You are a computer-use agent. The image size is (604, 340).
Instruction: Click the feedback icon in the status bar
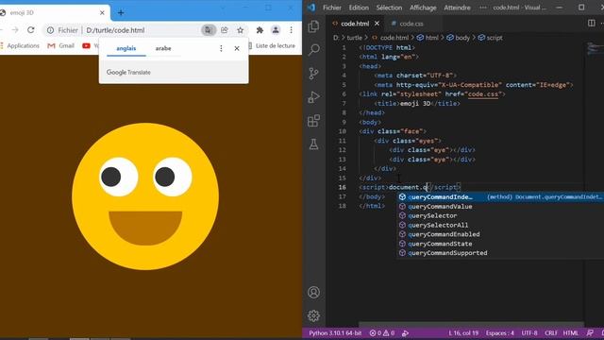tap(590, 333)
